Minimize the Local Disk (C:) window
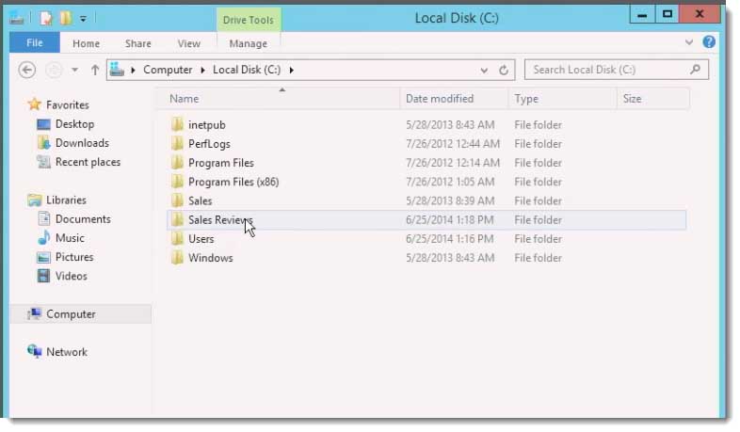This screenshot has height=432, width=740. (642, 15)
